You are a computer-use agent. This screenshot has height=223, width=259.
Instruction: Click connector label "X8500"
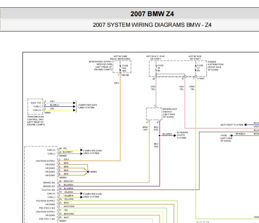[48, 113]
